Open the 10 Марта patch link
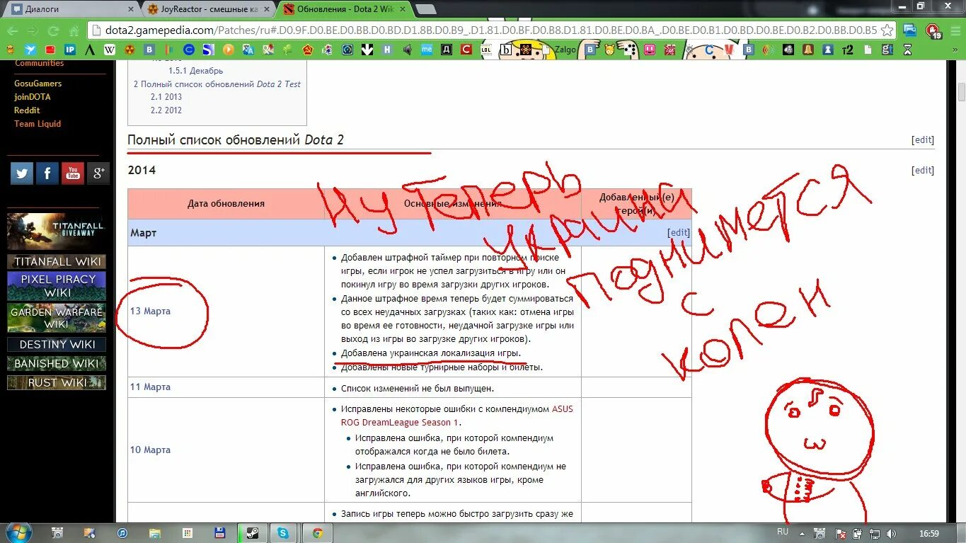 150,450
